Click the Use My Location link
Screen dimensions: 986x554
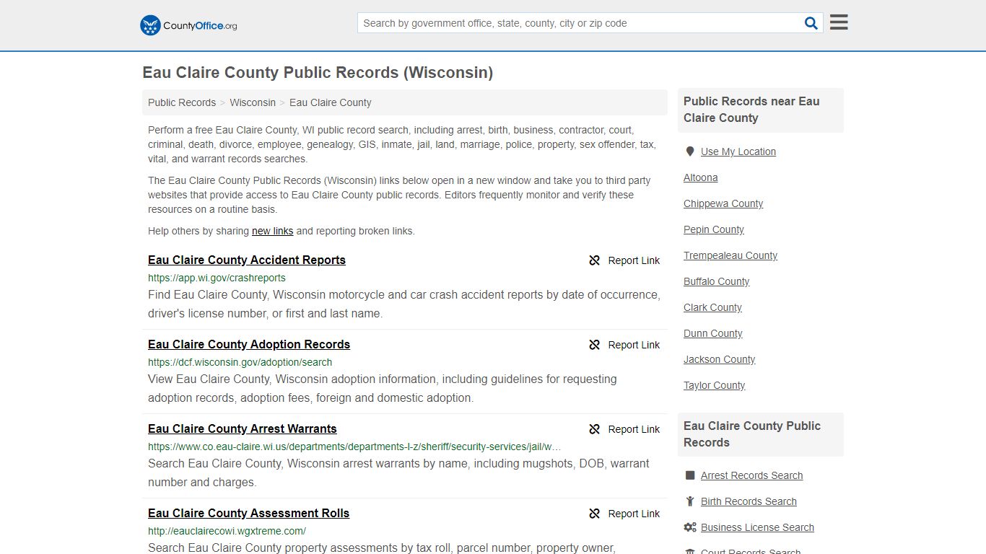click(738, 151)
